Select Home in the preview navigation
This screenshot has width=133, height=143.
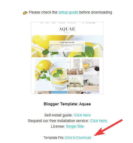(x=42, y=23)
